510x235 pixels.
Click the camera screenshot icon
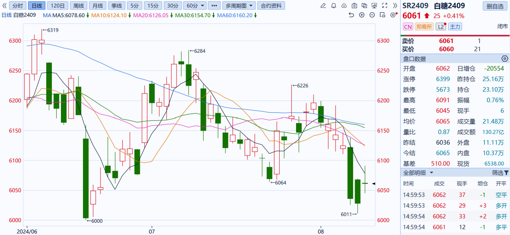click(354, 6)
